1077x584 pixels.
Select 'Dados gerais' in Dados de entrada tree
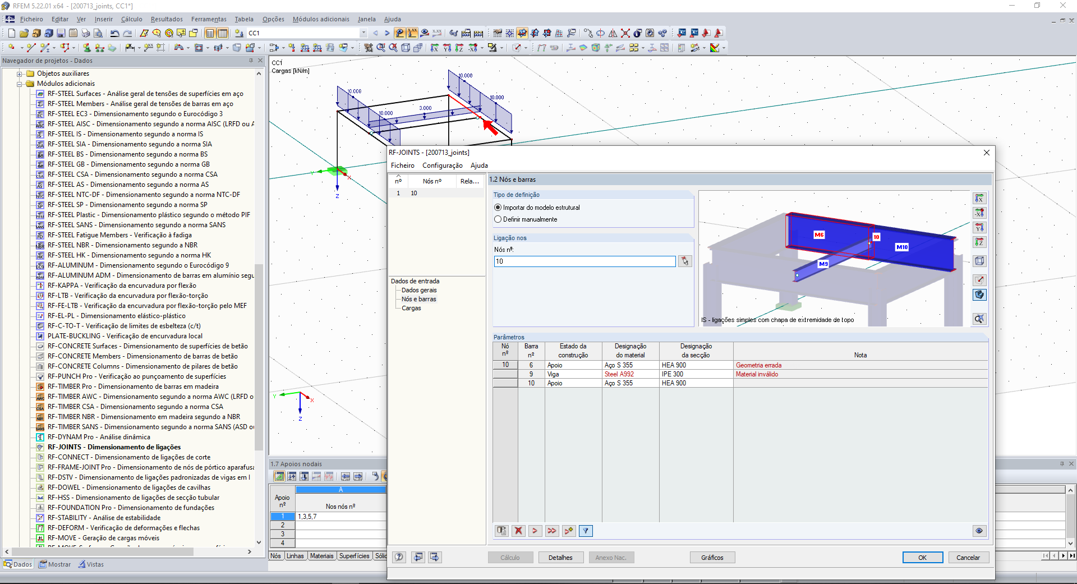click(x=419, y=291)
